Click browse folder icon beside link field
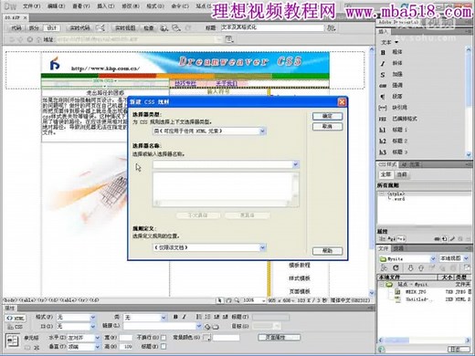 (x=216, y=327)
